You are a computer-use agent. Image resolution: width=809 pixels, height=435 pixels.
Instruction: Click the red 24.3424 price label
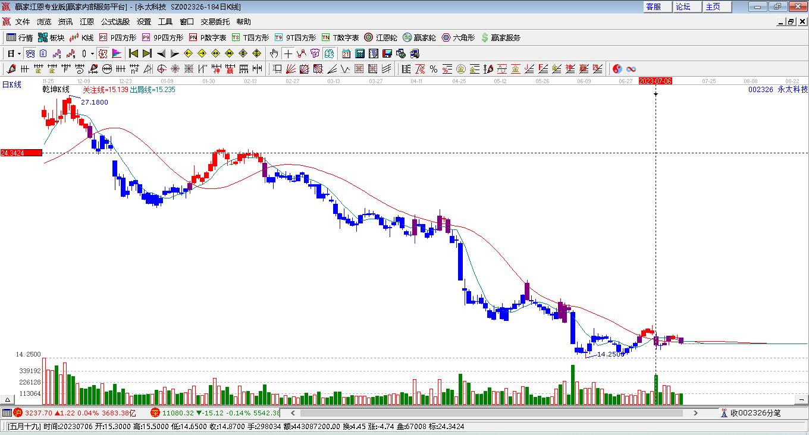[21, 153]
